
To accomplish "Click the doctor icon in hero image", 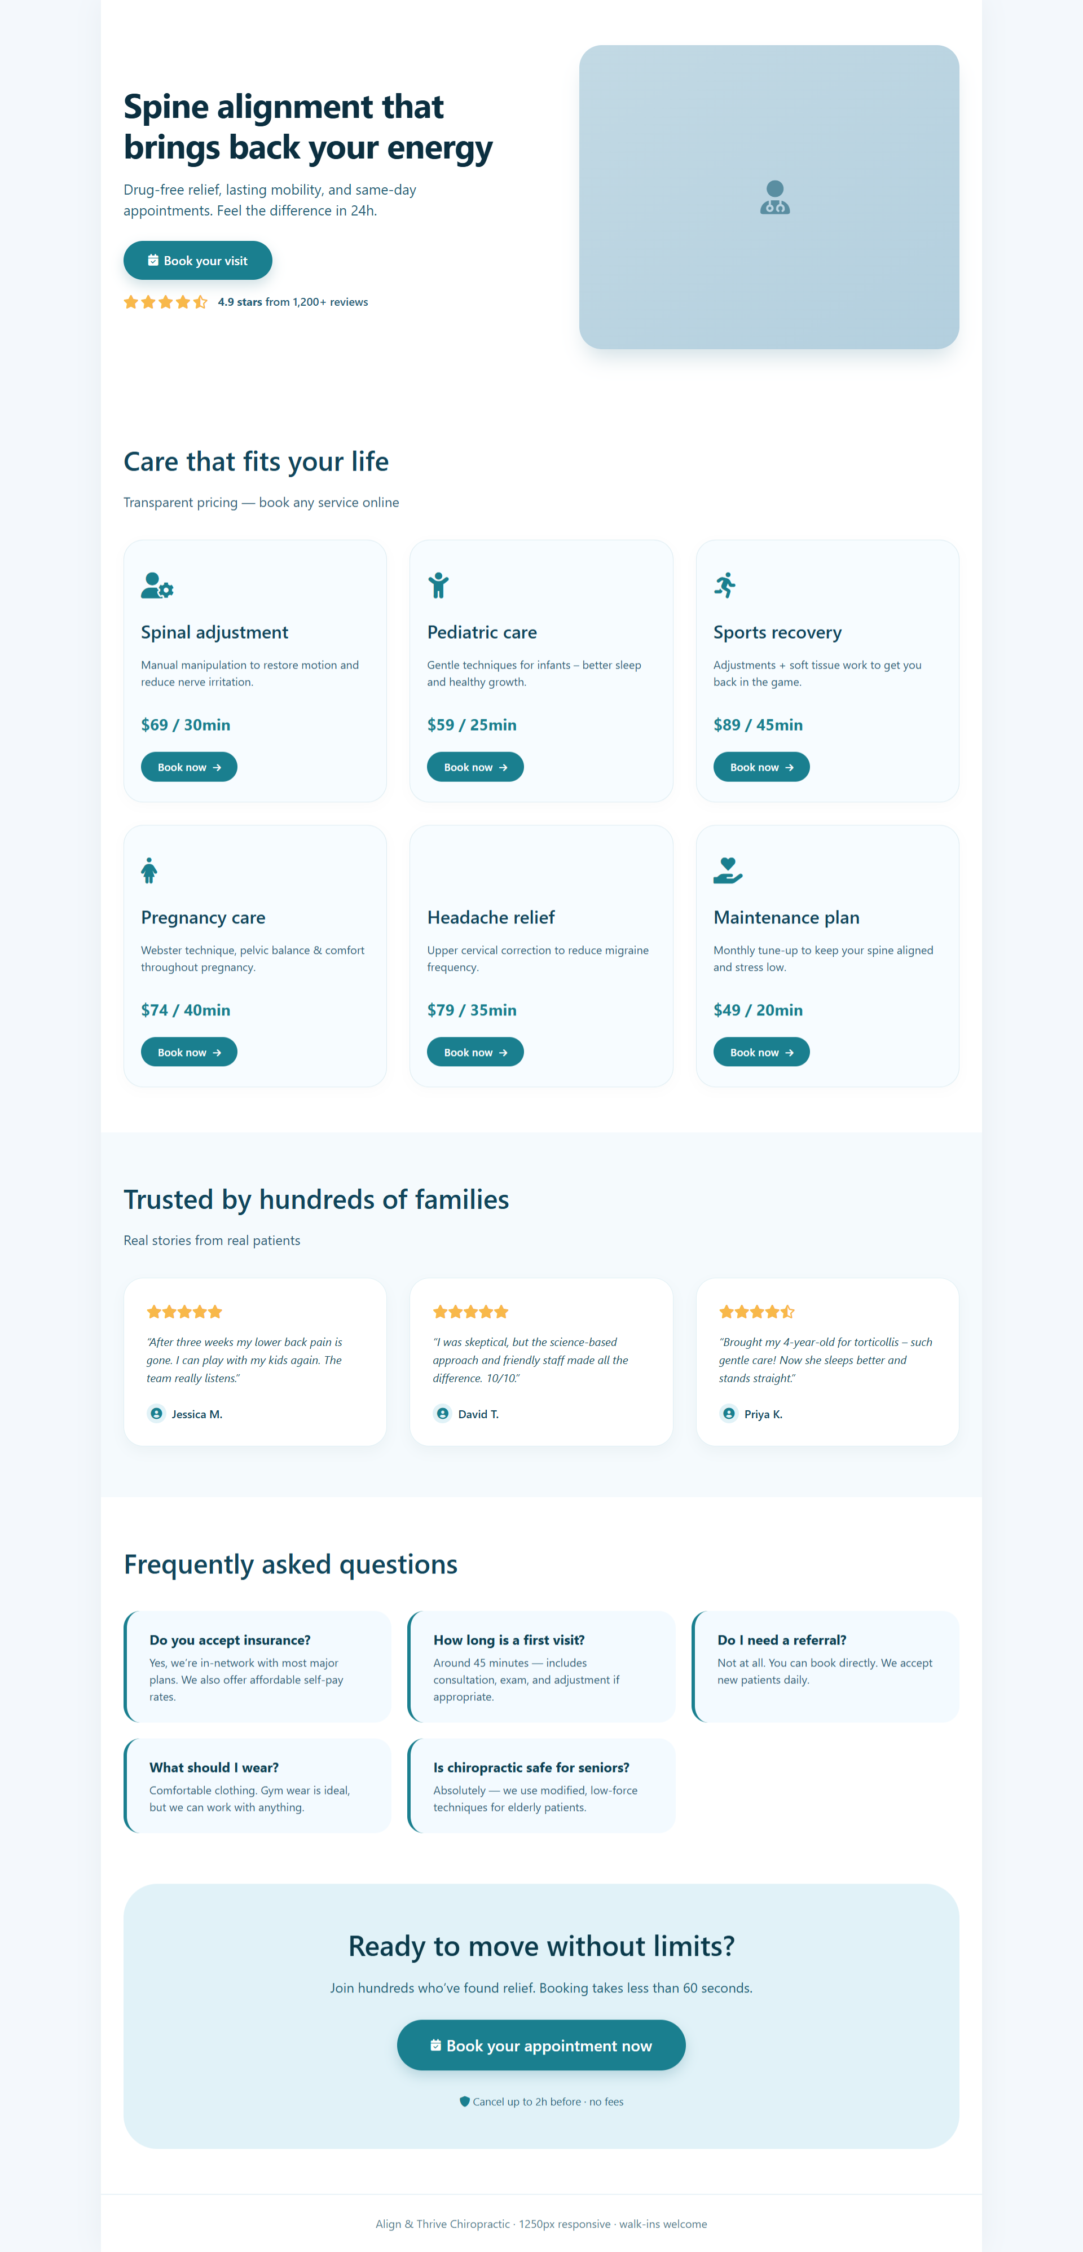I will (774, 197).
